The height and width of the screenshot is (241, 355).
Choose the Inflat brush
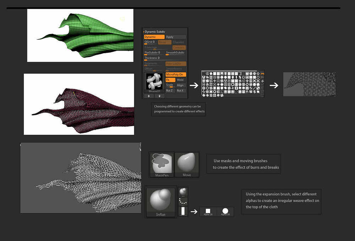[161, 202]
